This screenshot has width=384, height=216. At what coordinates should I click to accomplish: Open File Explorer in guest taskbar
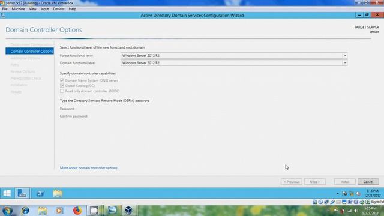(58, 193)
